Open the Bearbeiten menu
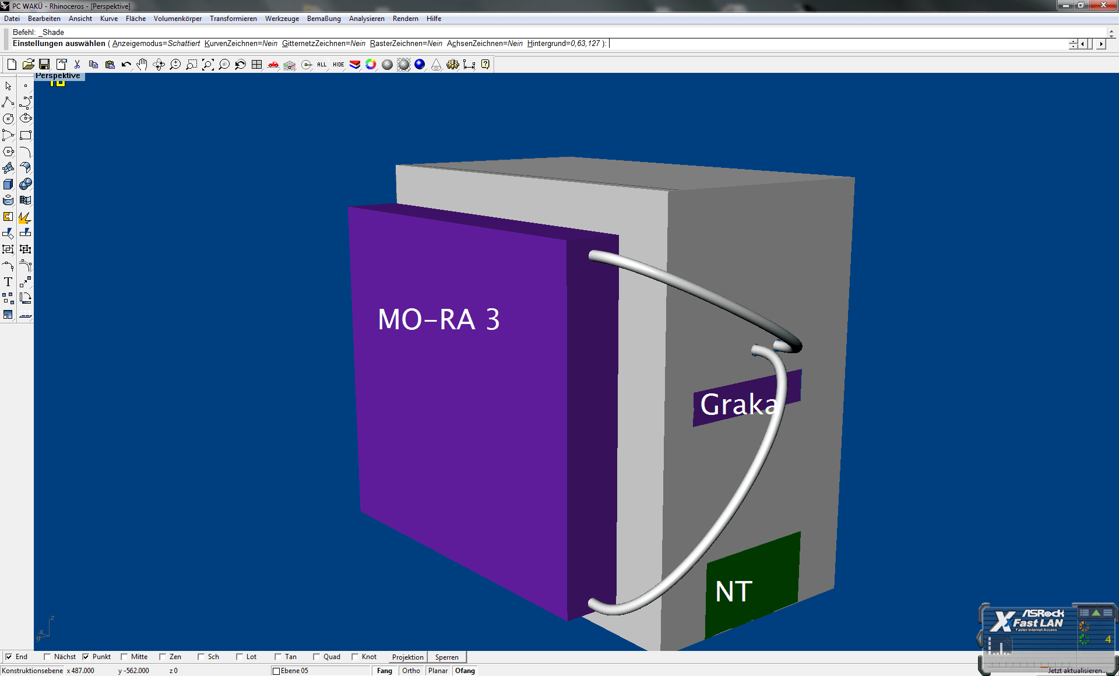This screenshot has height=676, width=1119. point(44,19)
